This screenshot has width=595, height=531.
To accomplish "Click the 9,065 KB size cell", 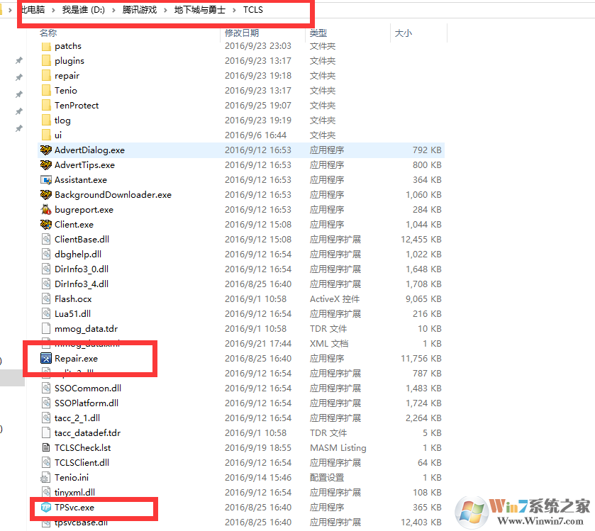I will coord(423,299).
